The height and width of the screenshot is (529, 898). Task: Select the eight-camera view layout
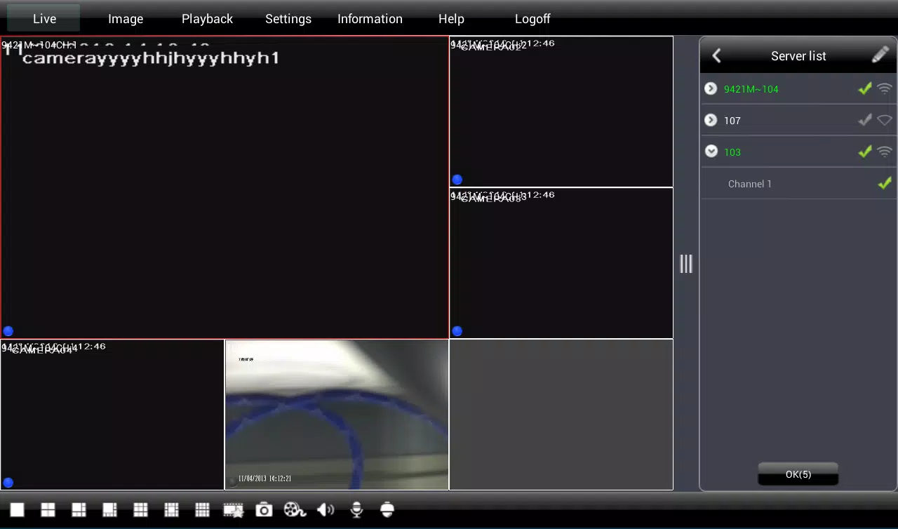(x=109, y=510)
